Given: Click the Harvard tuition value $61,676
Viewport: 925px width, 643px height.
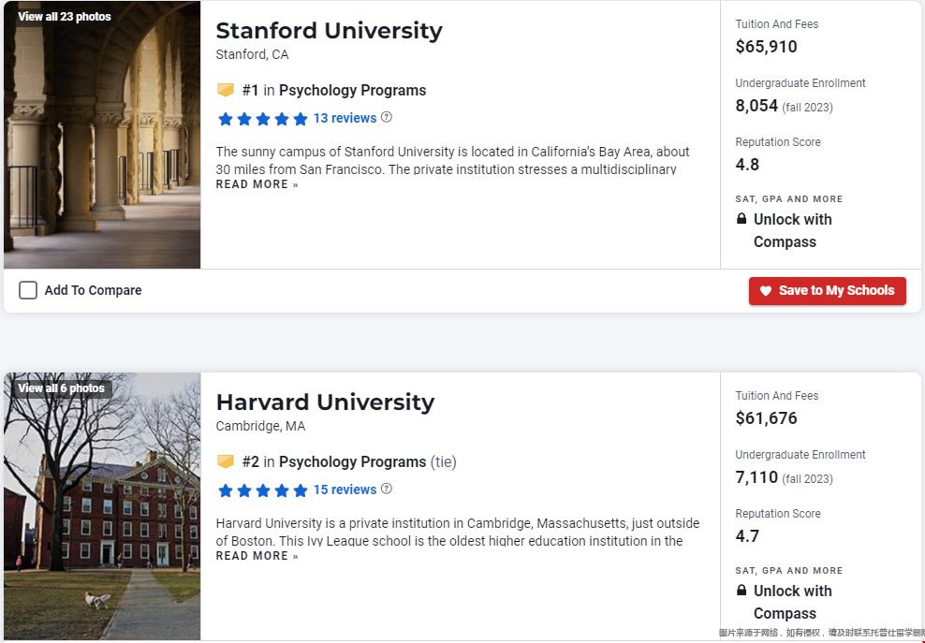Looking at the screenshot, I should [x=767, y=418].
